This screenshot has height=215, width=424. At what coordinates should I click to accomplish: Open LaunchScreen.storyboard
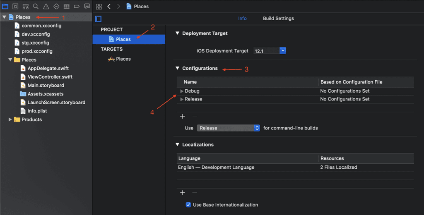pos(56,103)
